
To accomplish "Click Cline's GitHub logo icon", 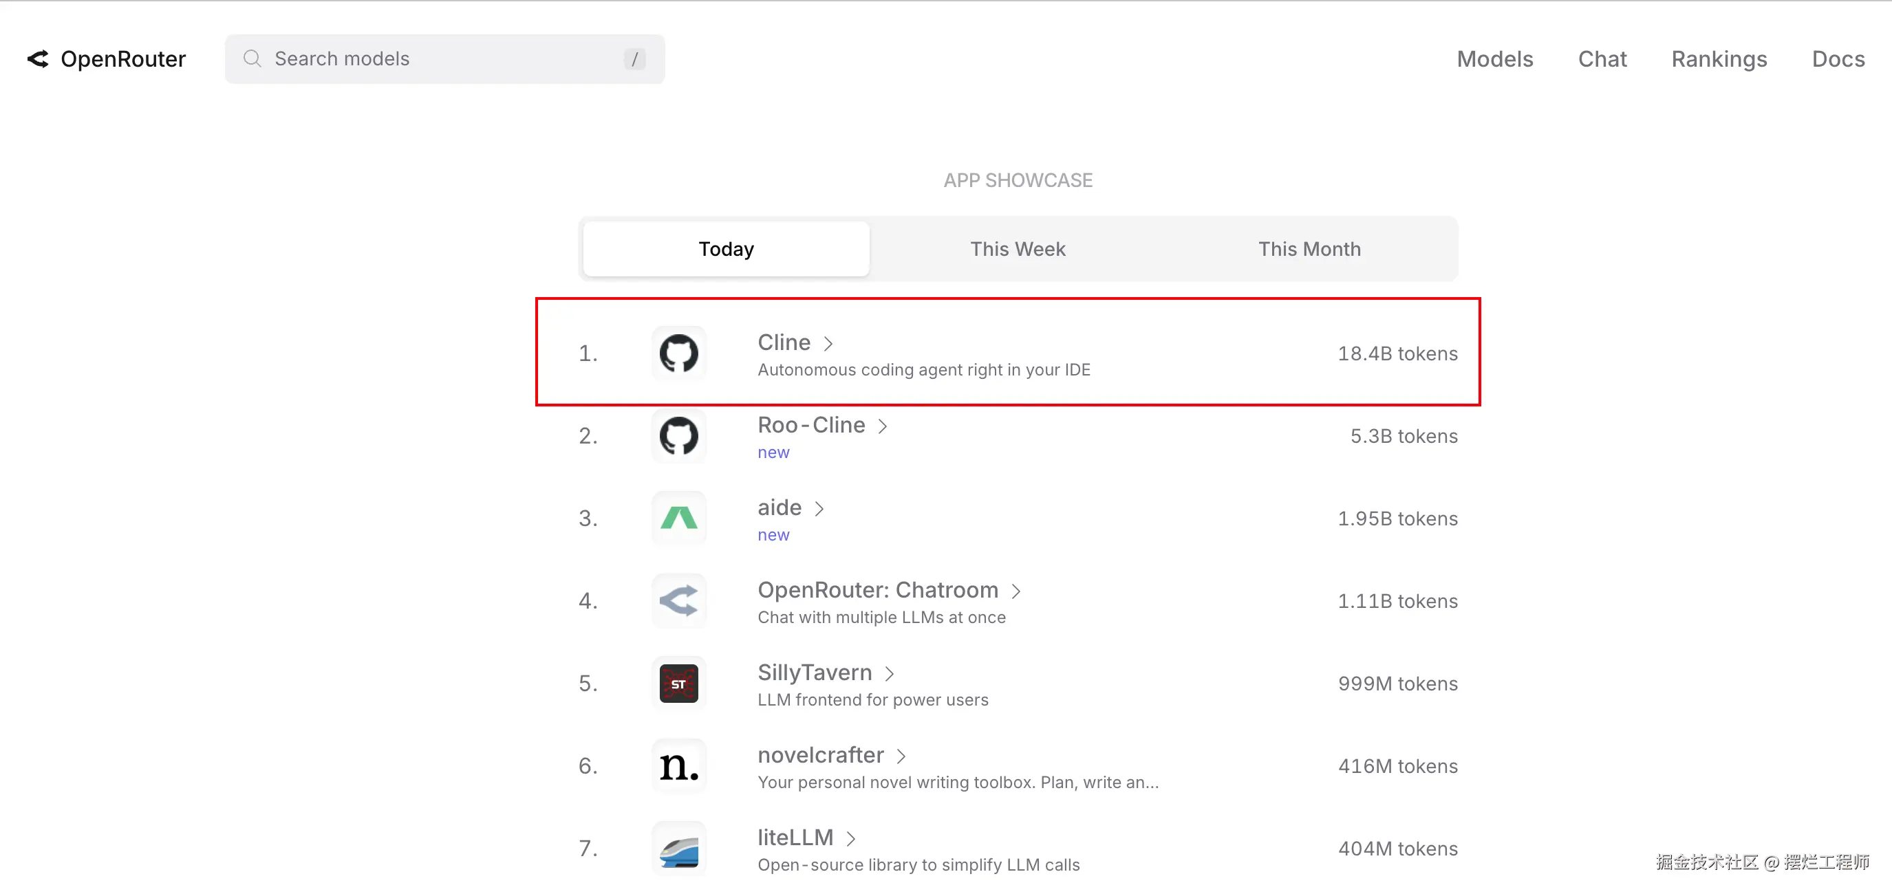I will (678, 353).
